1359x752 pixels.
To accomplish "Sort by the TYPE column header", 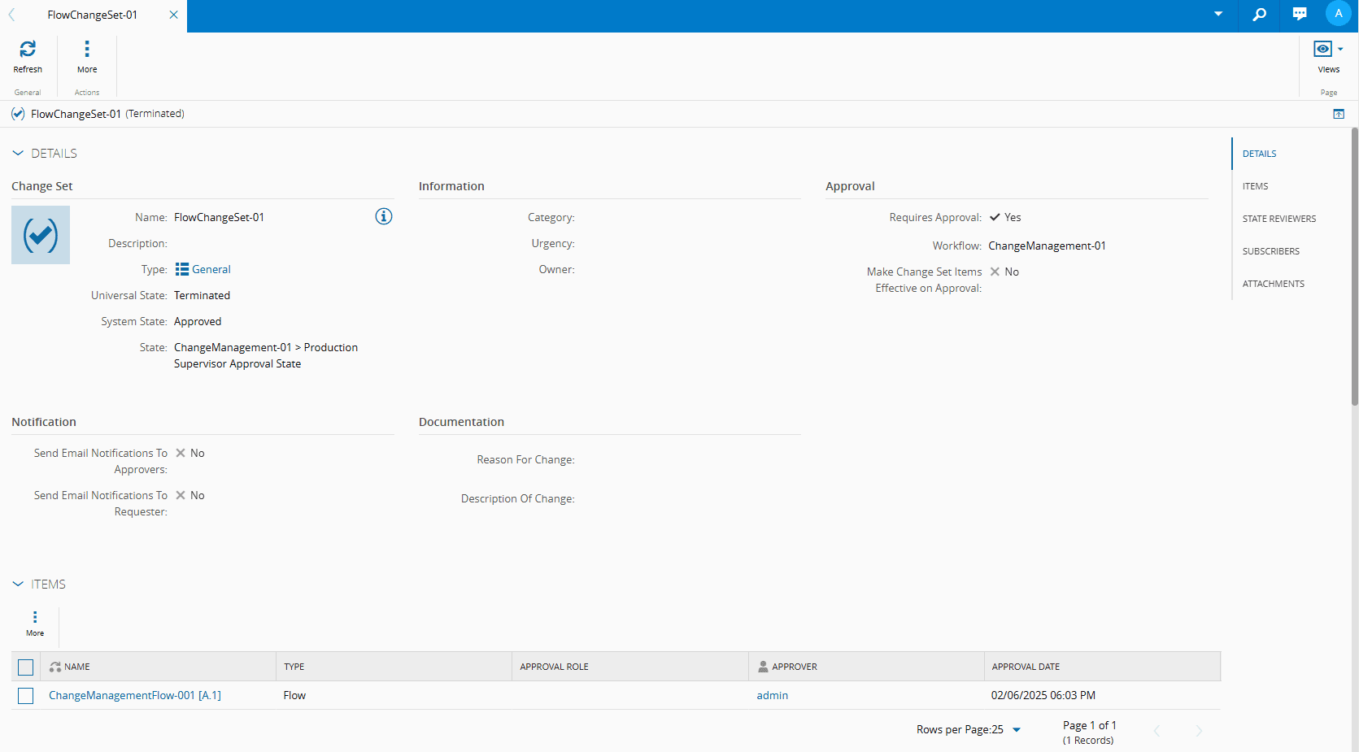I will 394,667.
